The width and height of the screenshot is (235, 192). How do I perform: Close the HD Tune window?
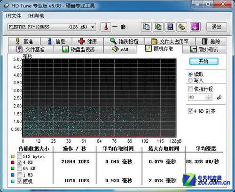tap(222, 4)
